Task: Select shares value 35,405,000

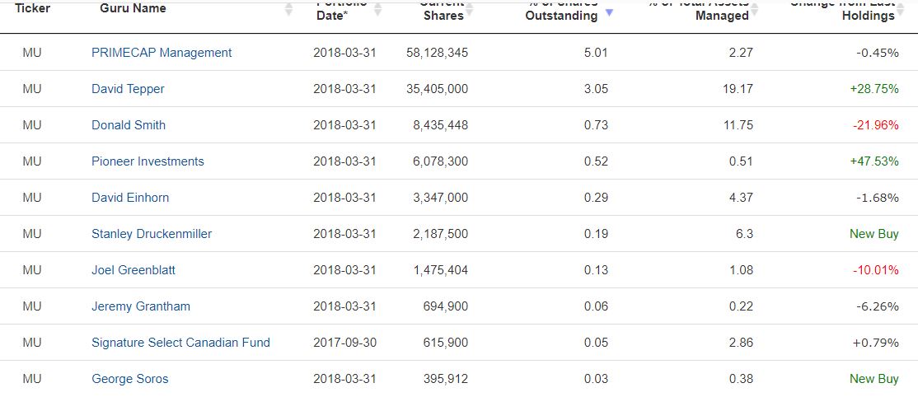Action: coord(437,89)
